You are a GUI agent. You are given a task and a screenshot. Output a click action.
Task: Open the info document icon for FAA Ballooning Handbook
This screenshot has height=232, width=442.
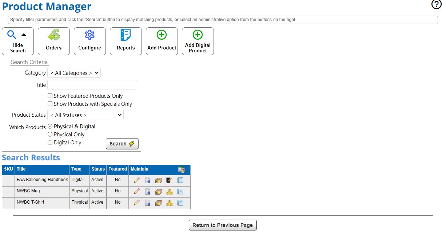148,180
